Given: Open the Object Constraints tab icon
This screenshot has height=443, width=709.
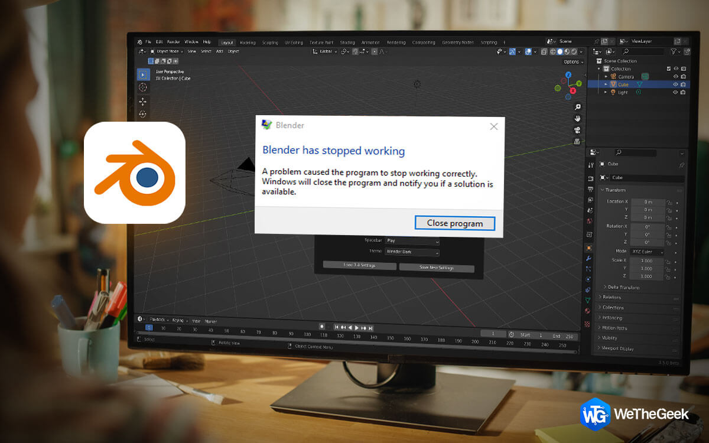Looking at the screenshot, I should click(588, 290).
